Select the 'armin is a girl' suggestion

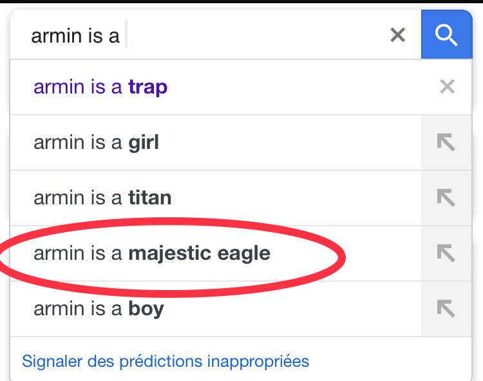tap(216, 142)
